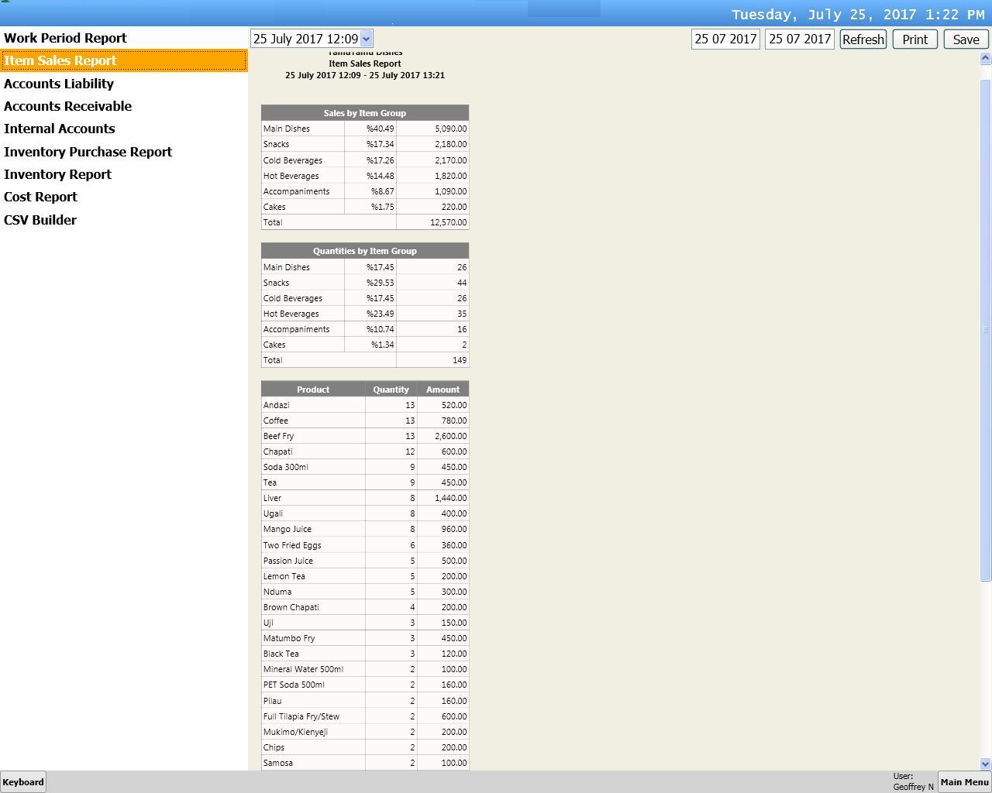The height and width of the screenshot is (793, 992).
Task: Click the end date input field
Action: [799, 39]
